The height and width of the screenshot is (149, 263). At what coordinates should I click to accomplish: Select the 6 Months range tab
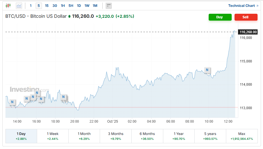point(147,136)
